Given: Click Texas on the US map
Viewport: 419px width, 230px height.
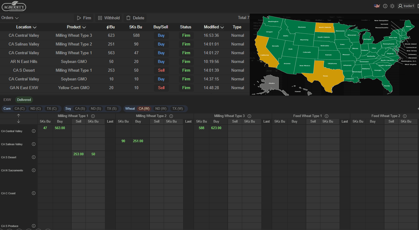Looking at the screenshot, I should point(325,75).
